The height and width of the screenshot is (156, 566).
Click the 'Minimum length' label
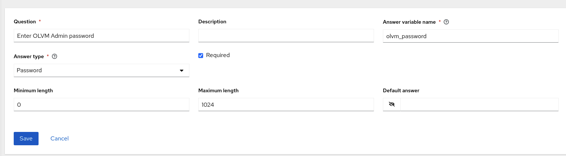(33, 90)
